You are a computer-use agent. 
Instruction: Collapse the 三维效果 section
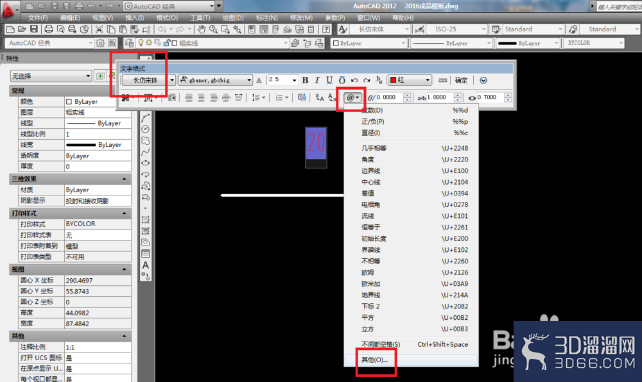pos(124,179)
